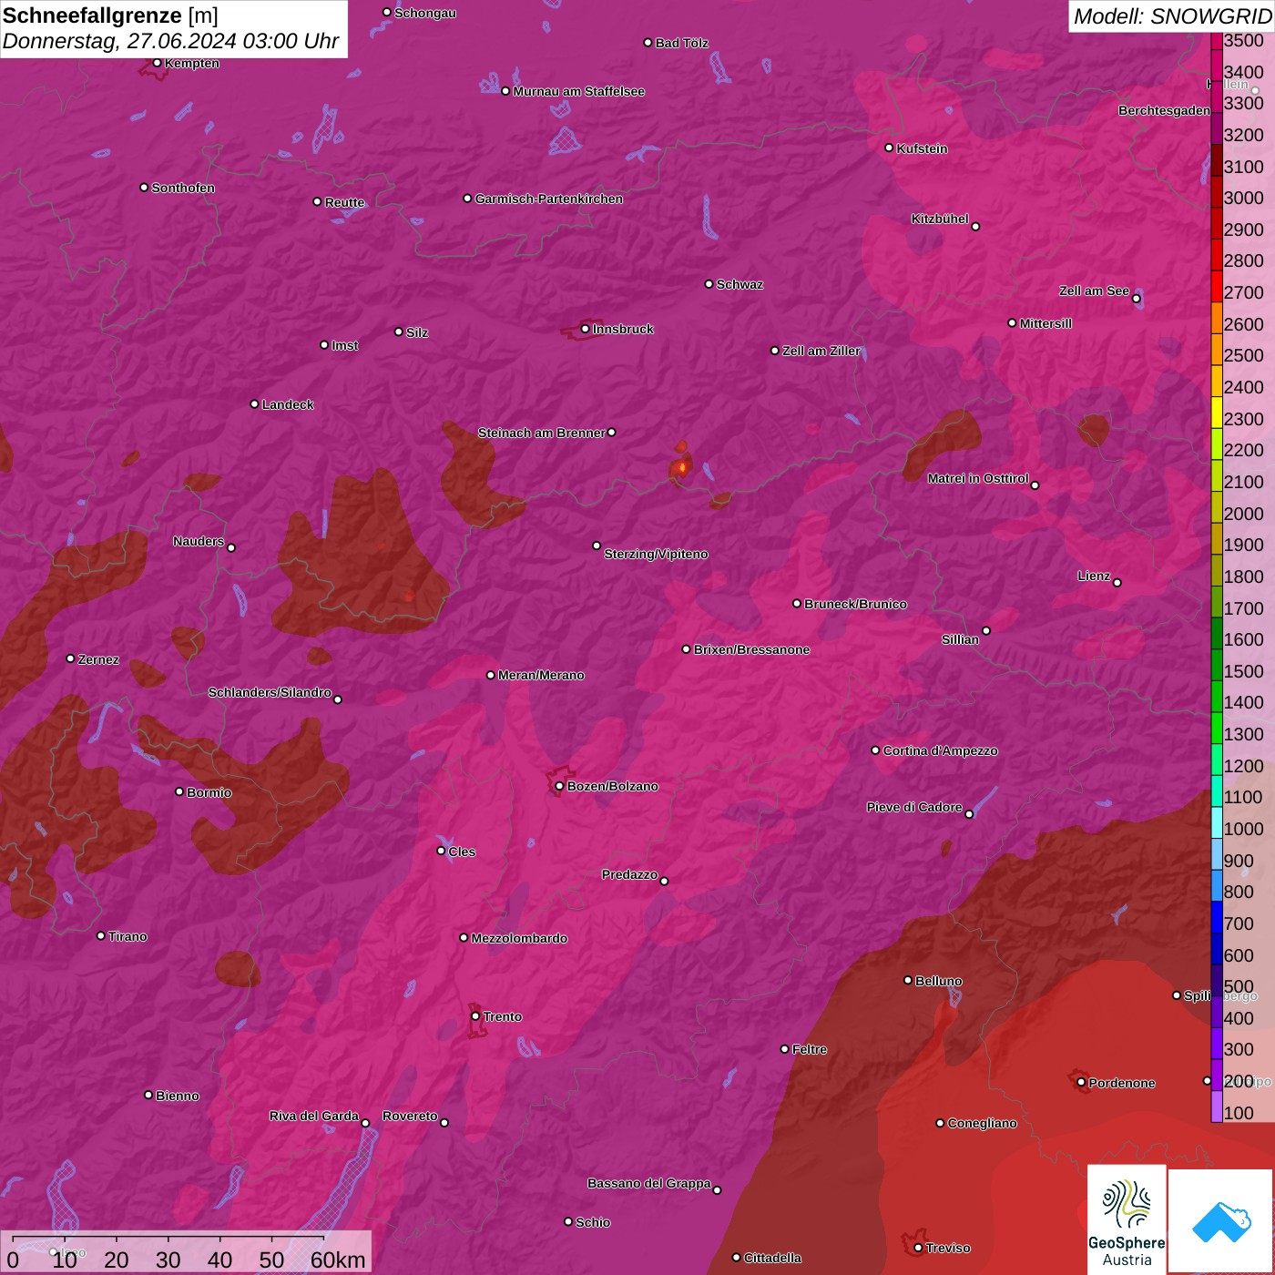Click the blue snow-roof app logo
The image size is (1275, 1275).
[1221, 1222]
